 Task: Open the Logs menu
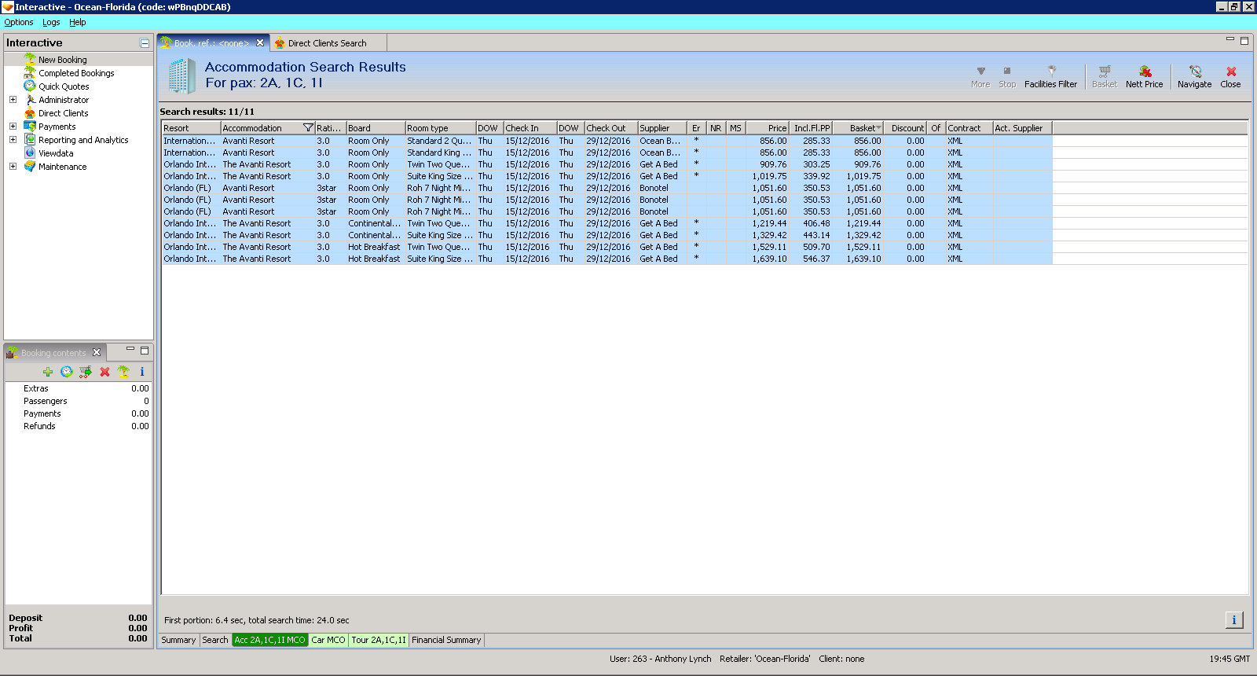(51, 22)
